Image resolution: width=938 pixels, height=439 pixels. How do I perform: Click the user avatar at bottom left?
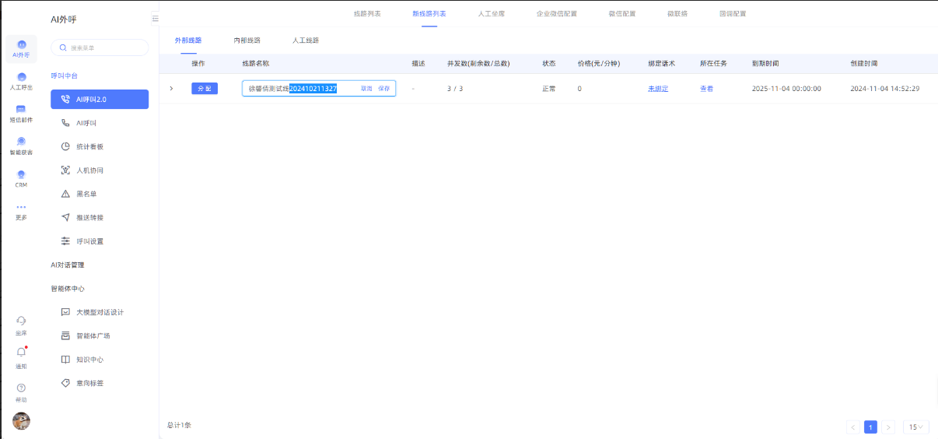(21, 421)
